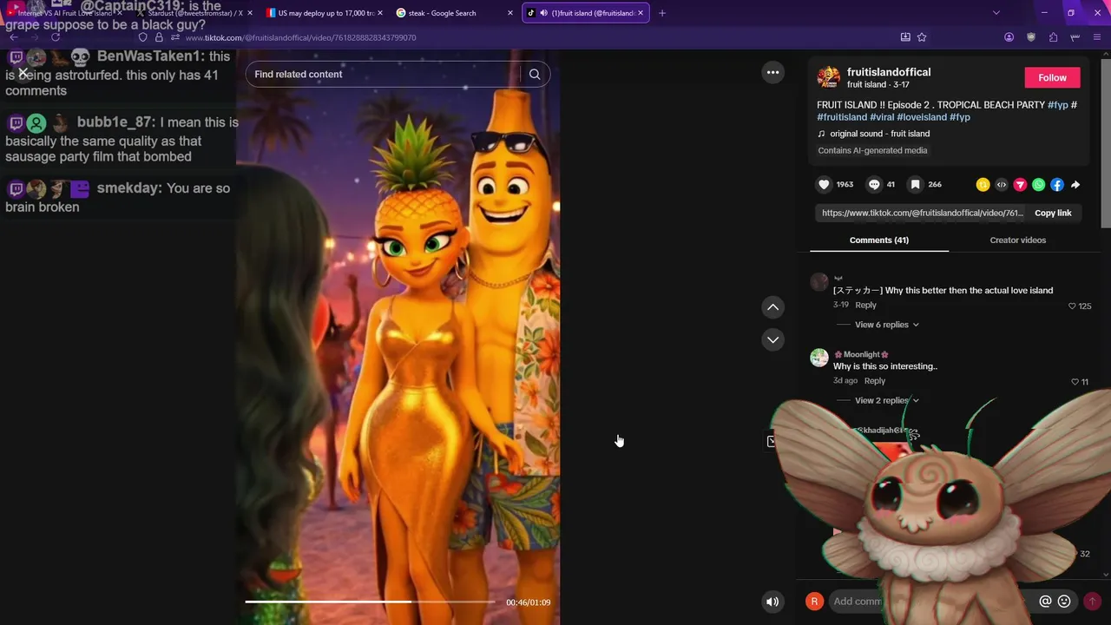Post comment with the red arrow button
1111x625 pixels.
coord(1092,601)
